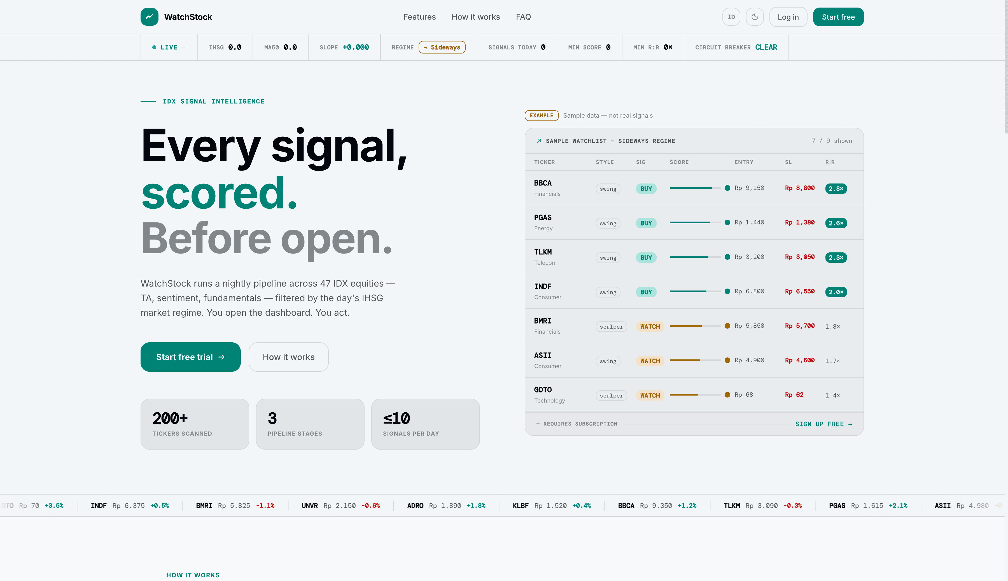Click the scalper style tag for BMRI
Image resolution: width=1008 pixels, height=581 pixels.
[x=611, y=327]
